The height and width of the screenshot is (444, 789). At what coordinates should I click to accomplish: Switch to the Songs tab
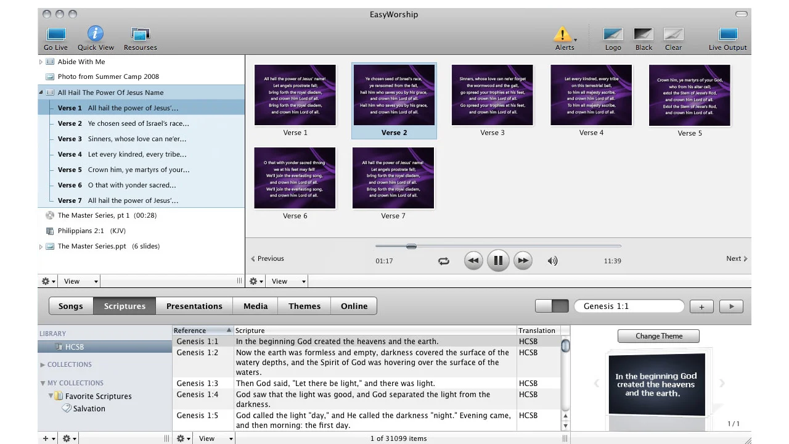tap(71, 306)
